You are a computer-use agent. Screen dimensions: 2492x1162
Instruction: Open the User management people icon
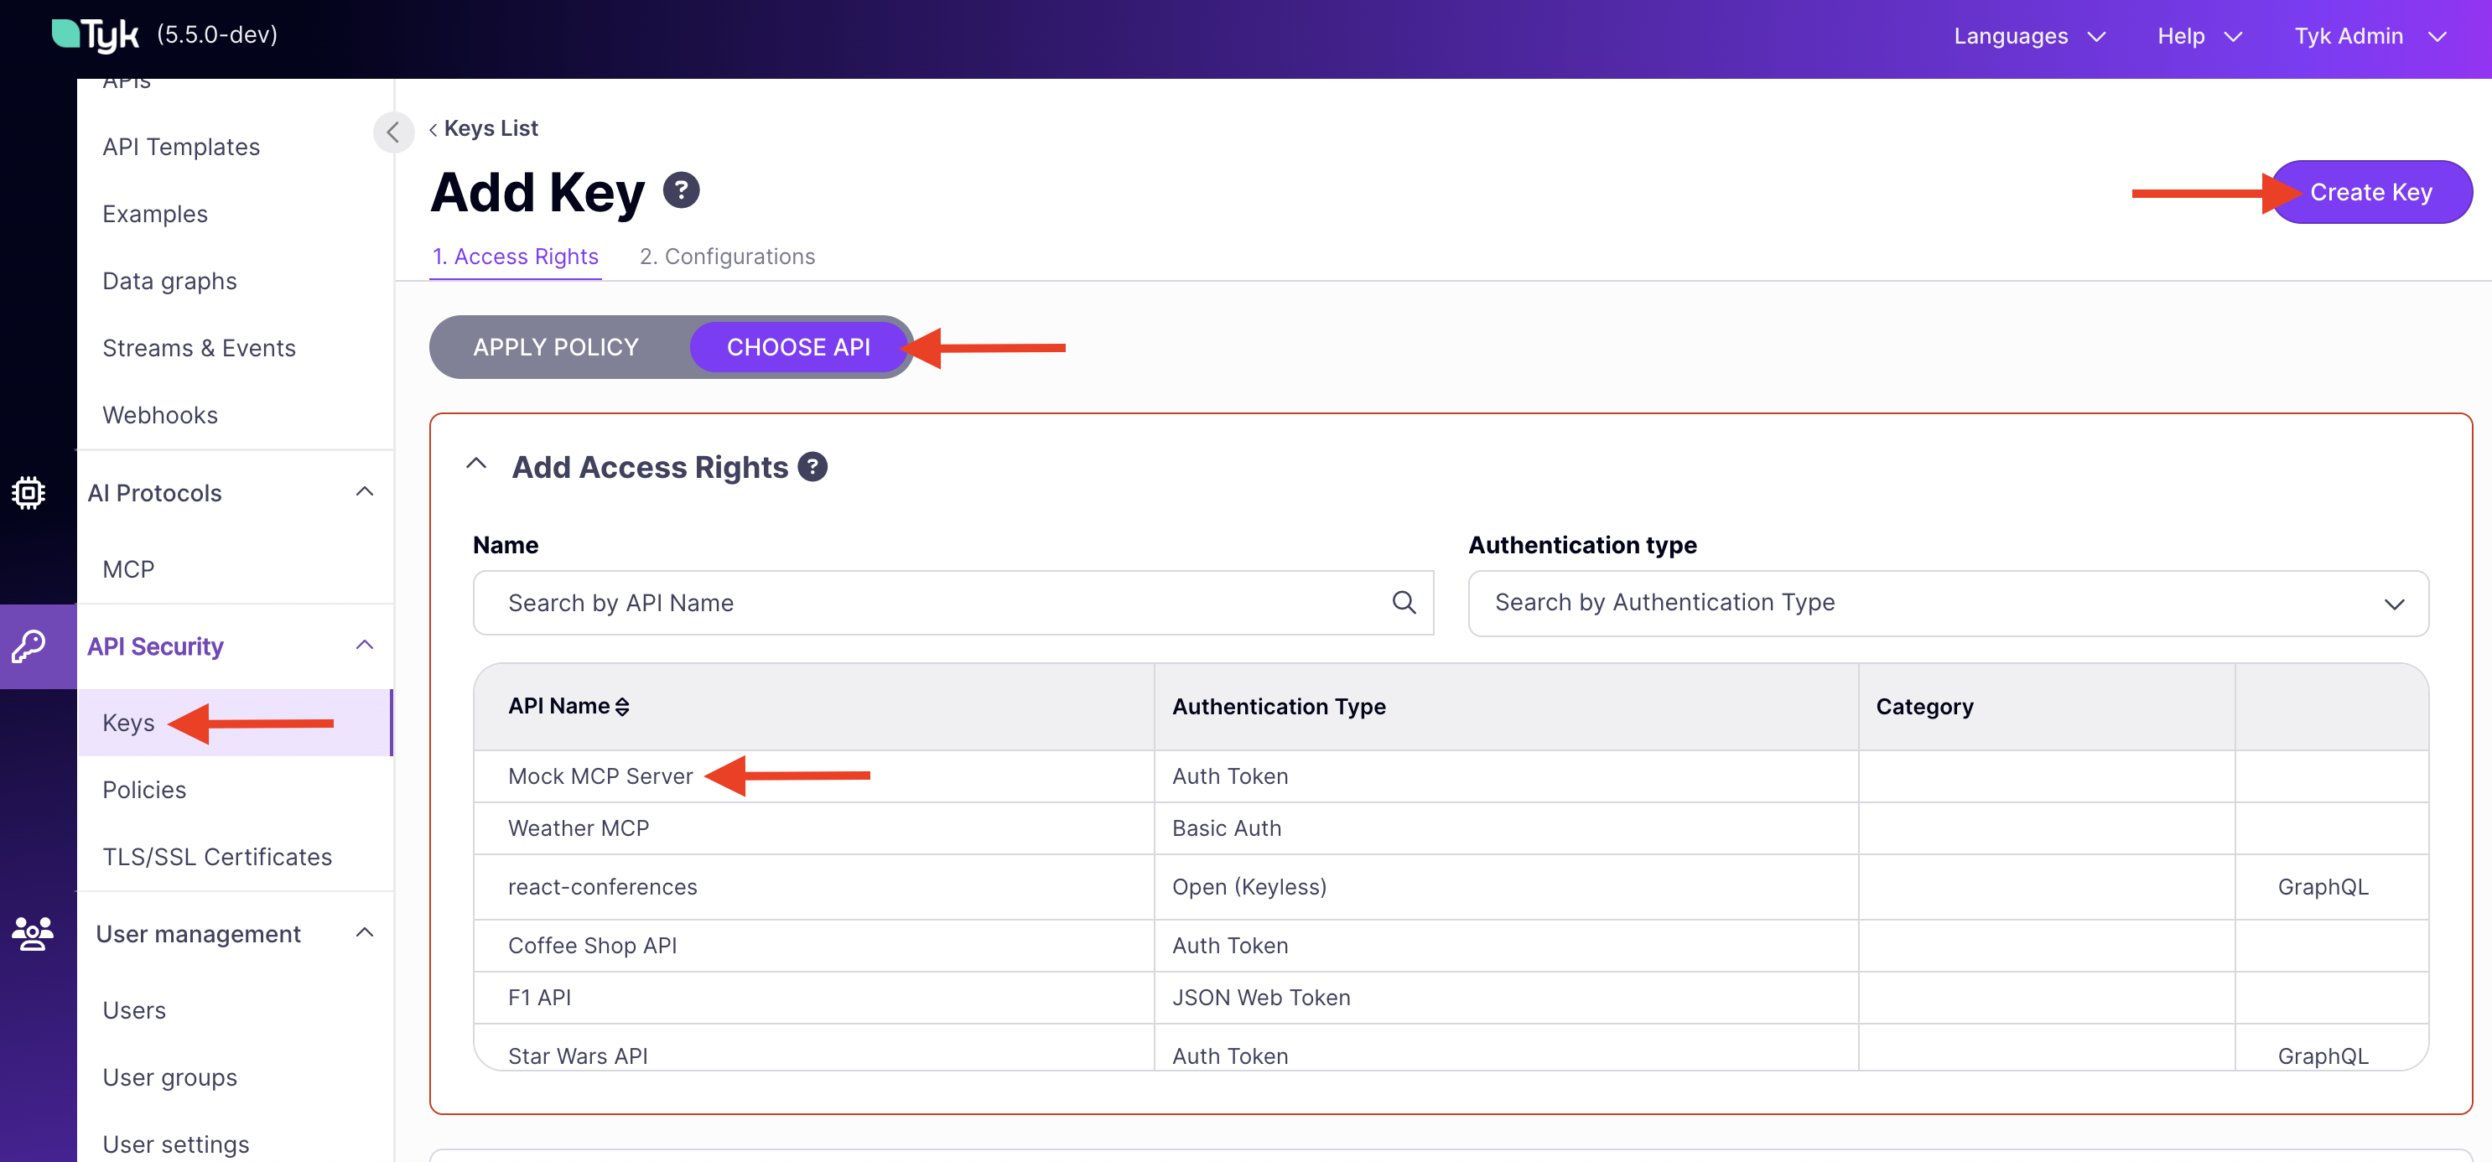(x=33, y=934)
